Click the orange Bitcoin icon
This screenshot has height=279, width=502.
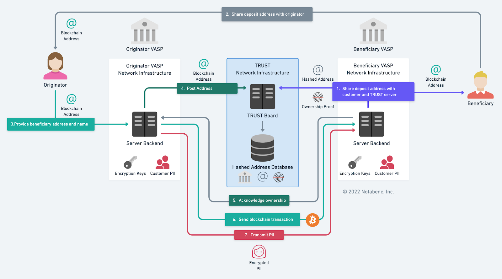[312, 220]
